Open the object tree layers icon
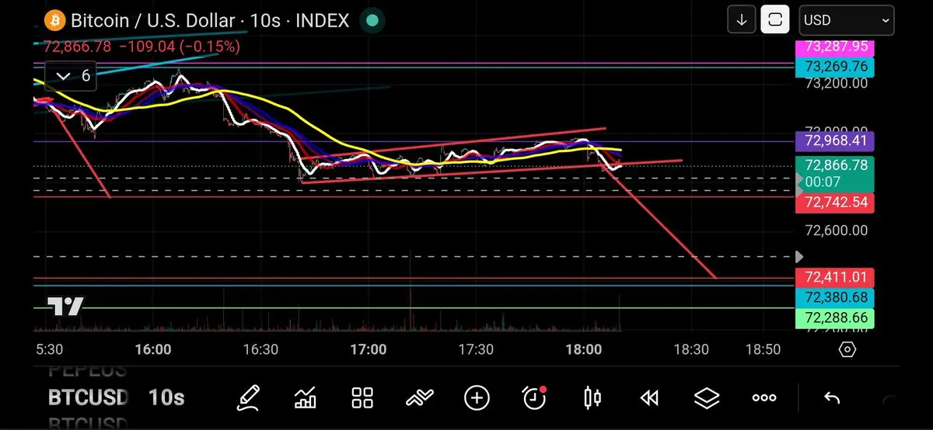Screen dimensions: 933x430 click(x=707, y=398)
